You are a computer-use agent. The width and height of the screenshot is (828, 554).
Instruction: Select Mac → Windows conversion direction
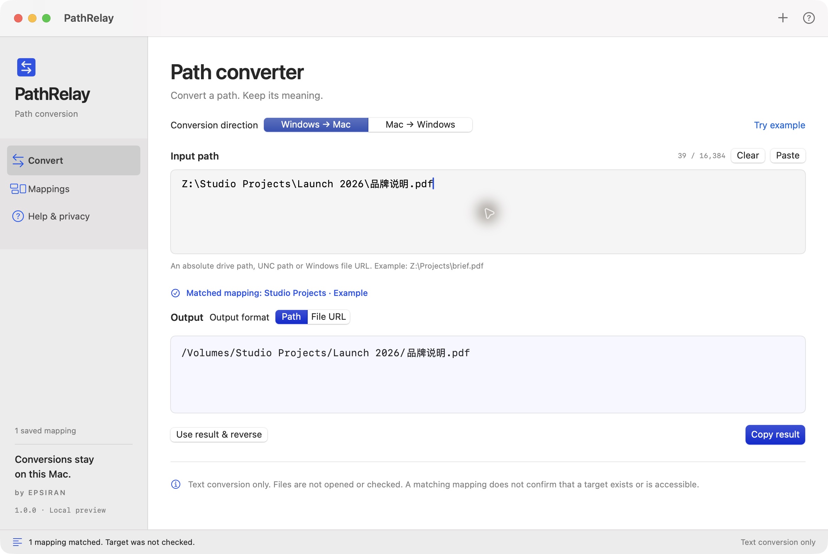420,125
